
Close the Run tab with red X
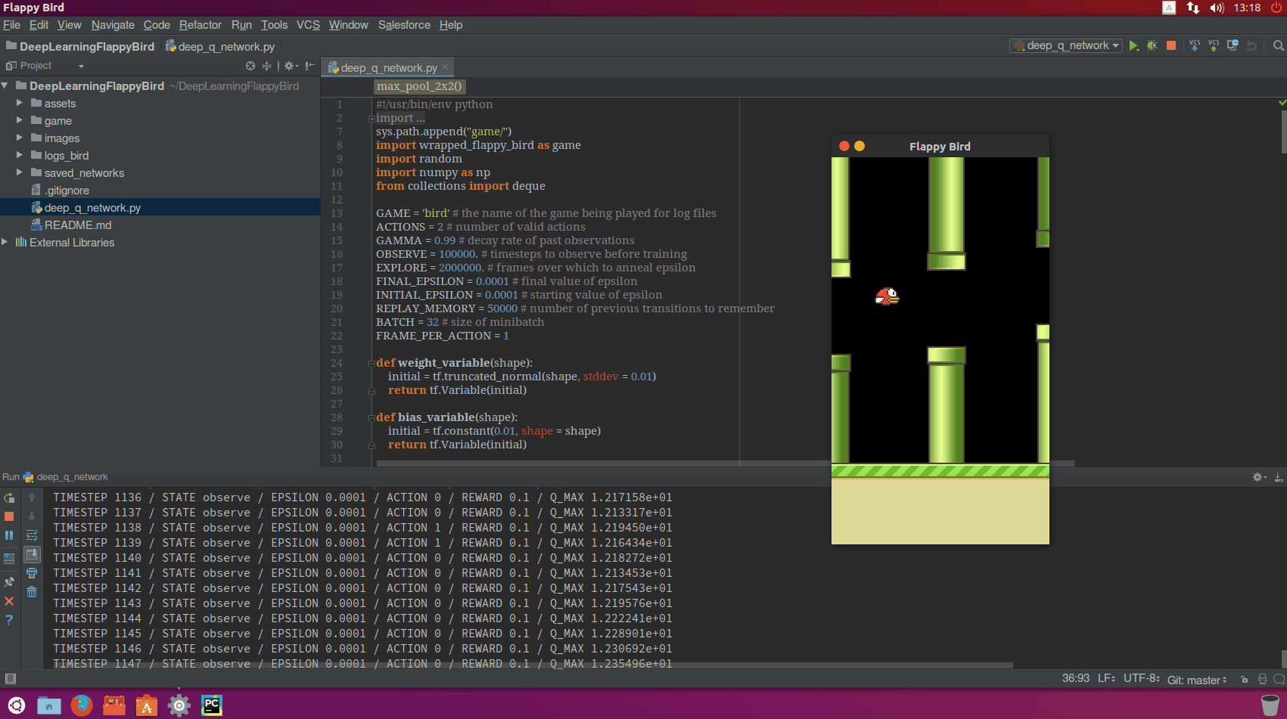[x=9, y=601]
